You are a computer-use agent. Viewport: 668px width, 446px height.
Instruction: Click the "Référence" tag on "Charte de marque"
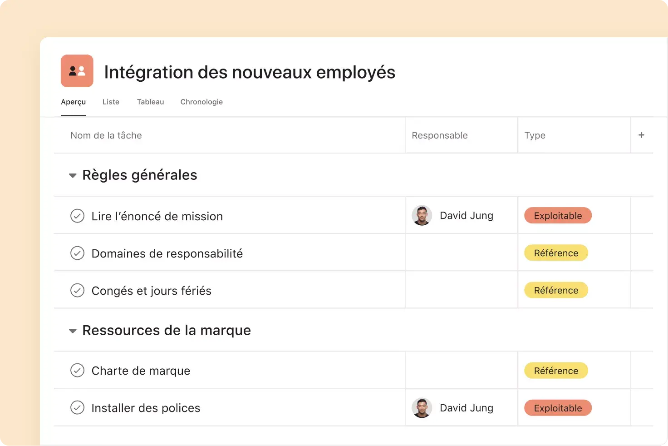[x=556, y=370]
